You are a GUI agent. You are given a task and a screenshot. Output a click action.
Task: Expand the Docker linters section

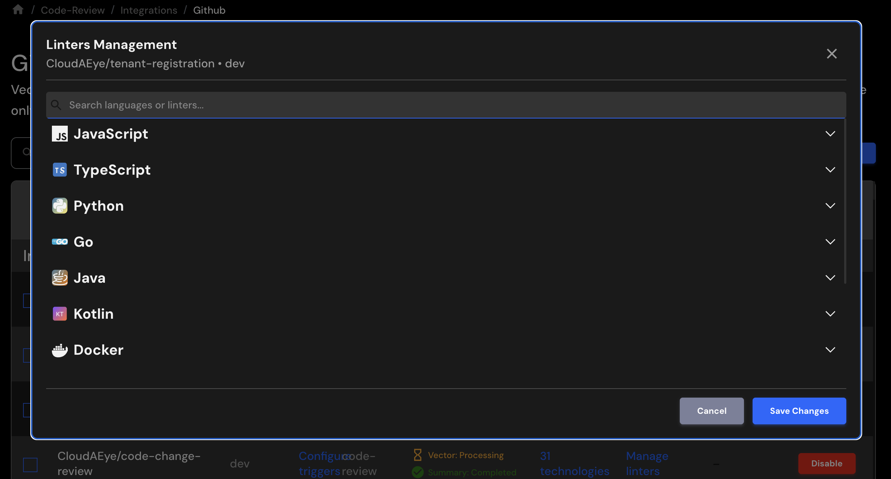[830, 350]
